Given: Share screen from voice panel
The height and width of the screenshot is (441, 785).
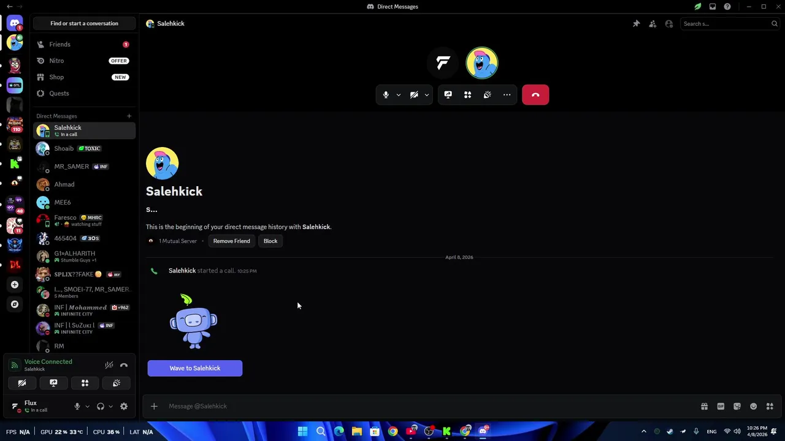Looking at the screenshot, I should (53, 383).
